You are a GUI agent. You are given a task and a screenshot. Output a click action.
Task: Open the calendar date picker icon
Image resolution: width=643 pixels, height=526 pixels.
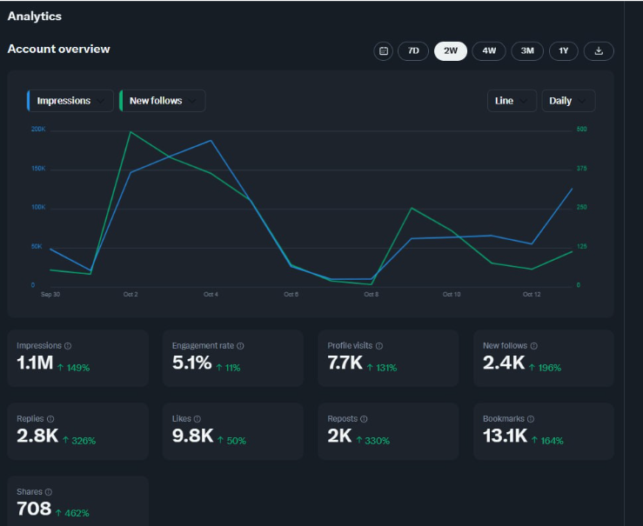click(x=384, y=51)
